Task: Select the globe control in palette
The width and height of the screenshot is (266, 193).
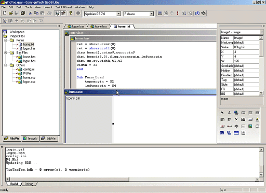Action: pos(236,113)
